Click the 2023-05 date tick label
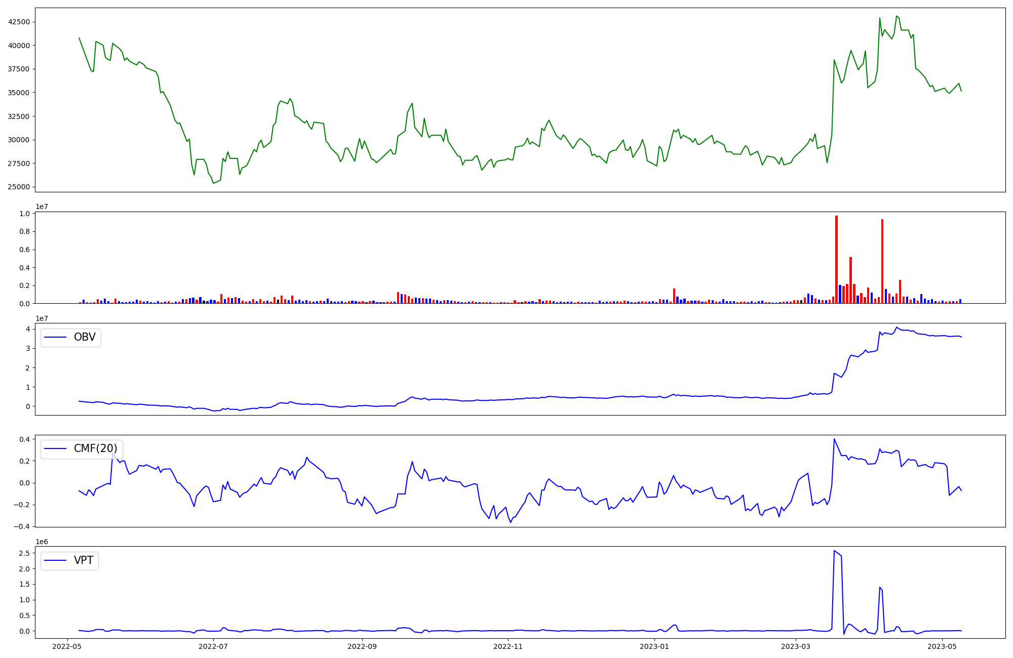 tap(942, 646)
